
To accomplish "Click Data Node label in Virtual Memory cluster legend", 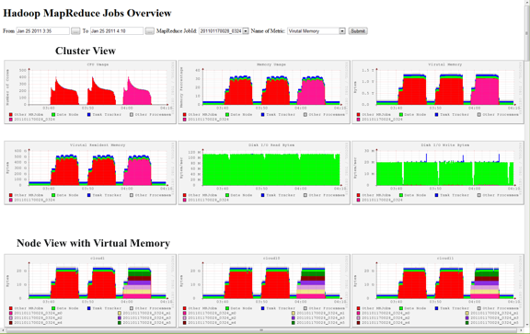I will point(415,115).
